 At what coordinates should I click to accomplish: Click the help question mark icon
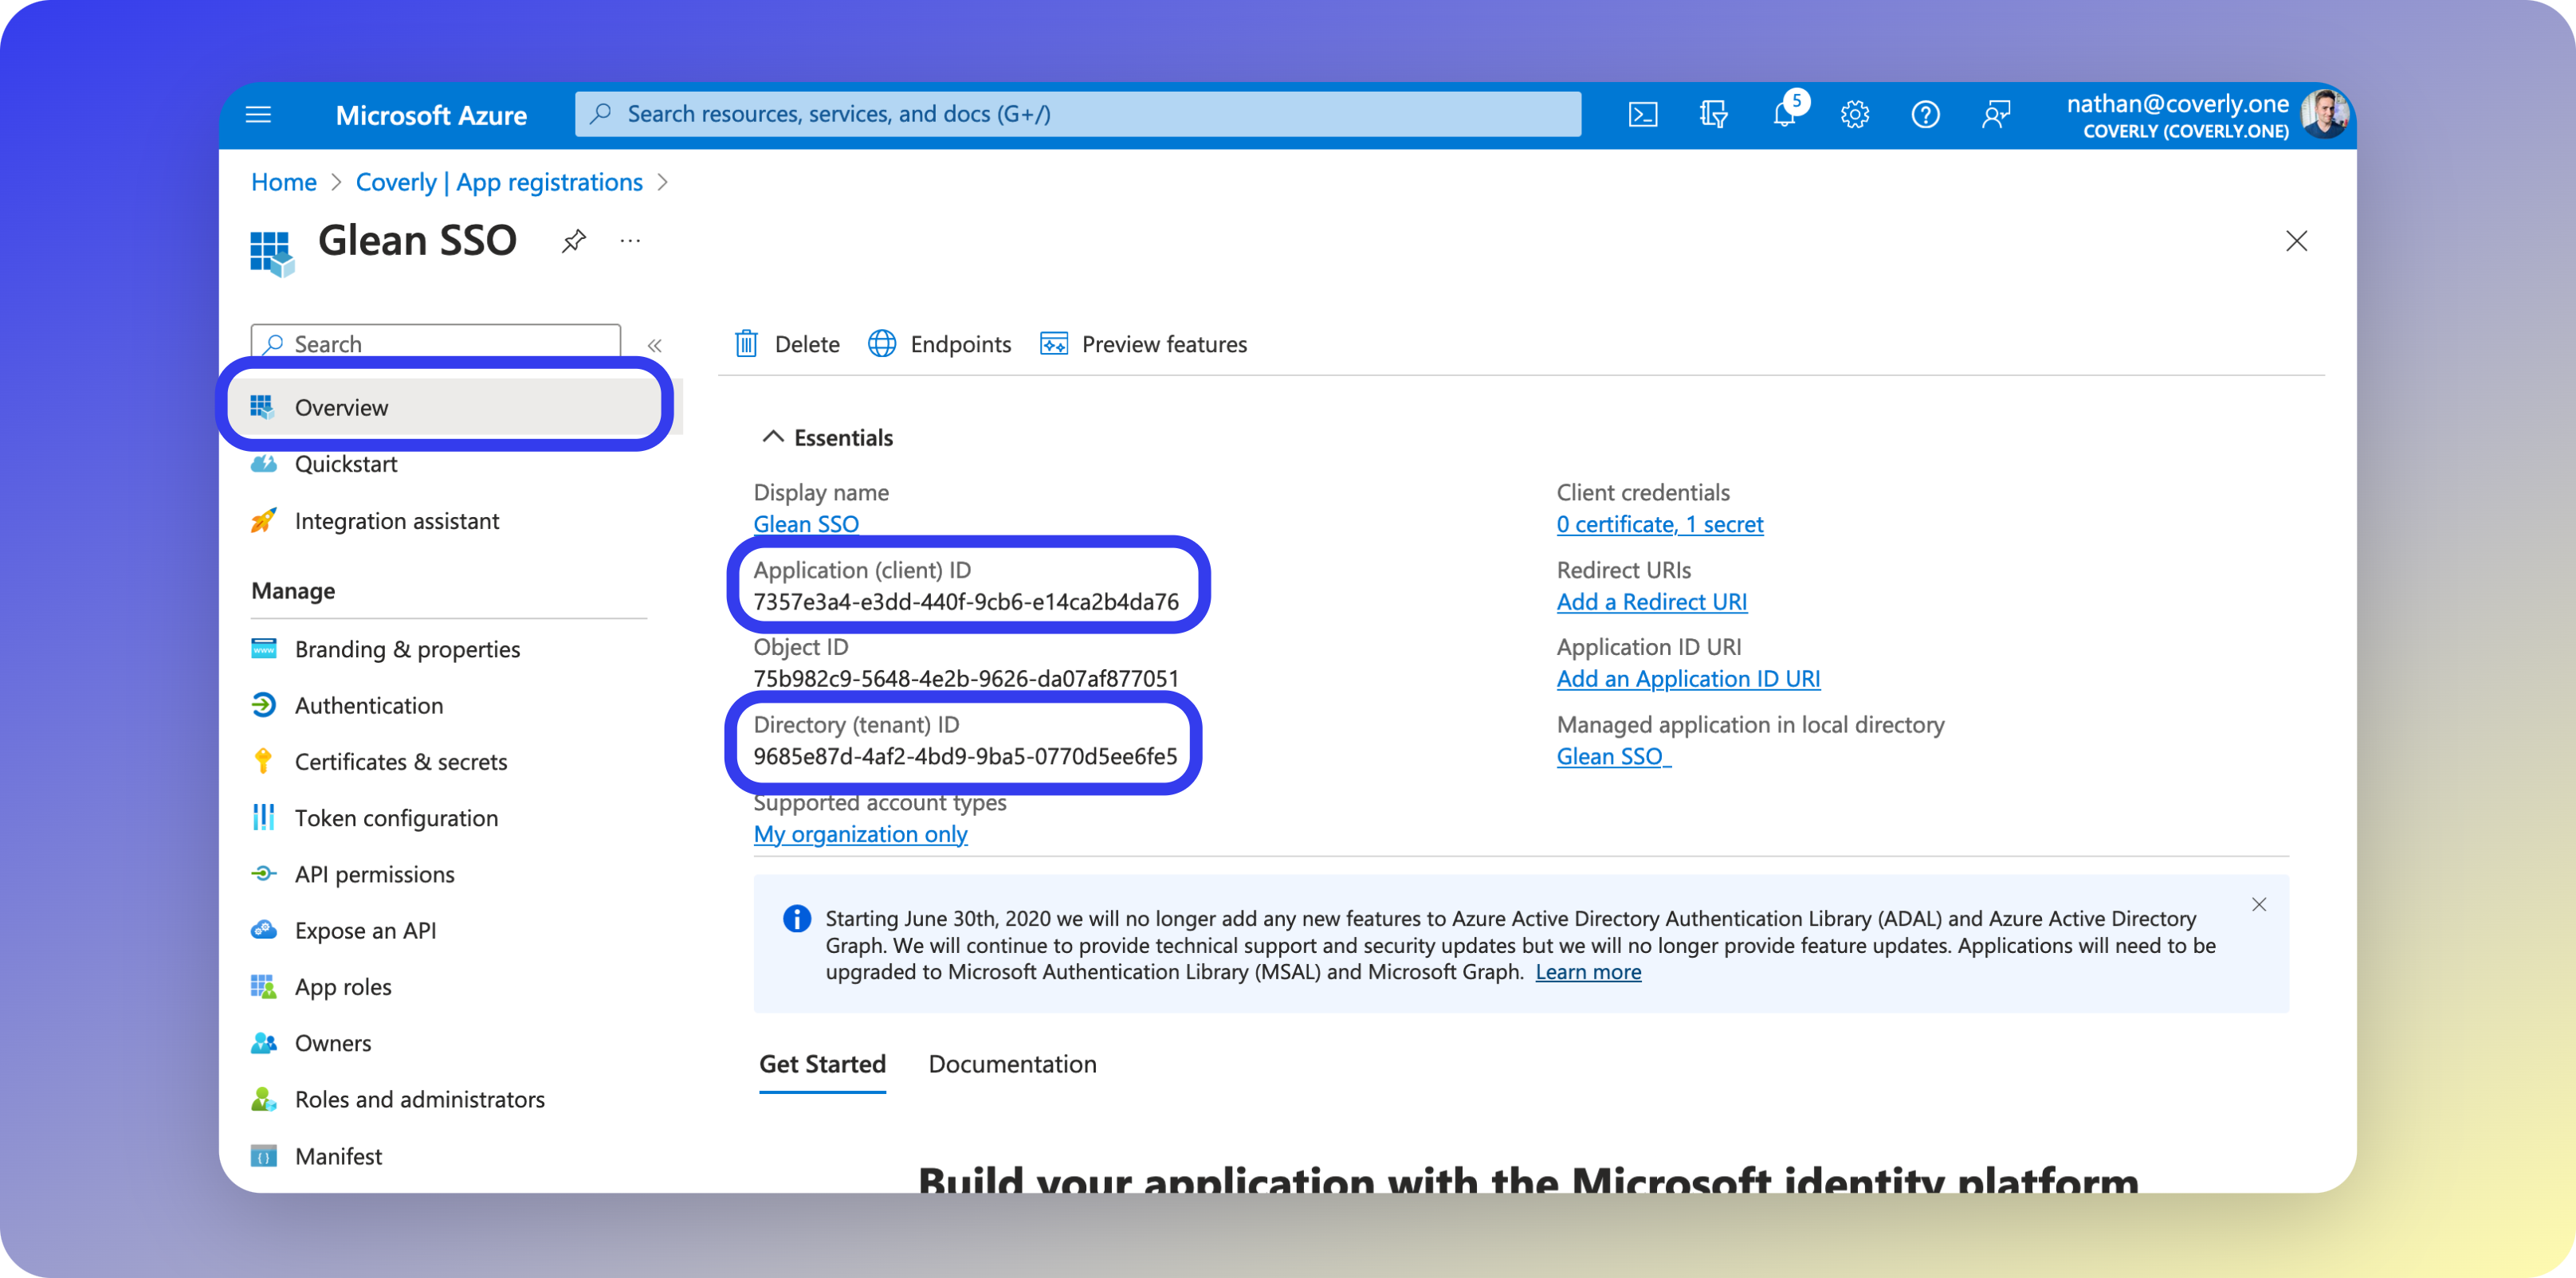click(1925, 115)
